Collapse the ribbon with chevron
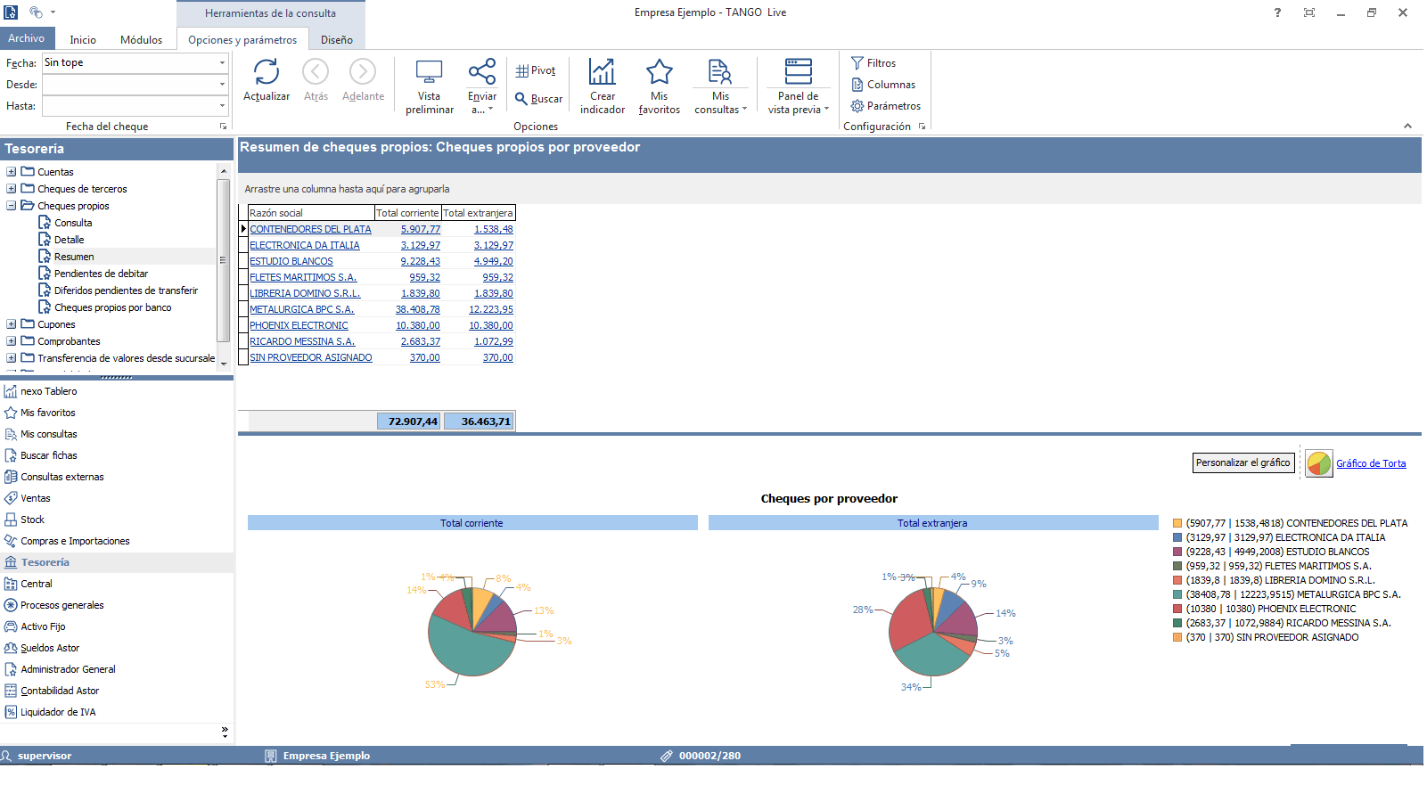This screenshot has height=802, width=1427. pyautogui.click(x=1407, y=127)
